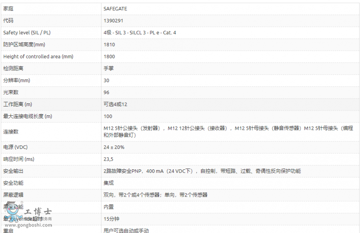Click the M12 connector description text
This screenshot has height=233, width=360.
228,132
